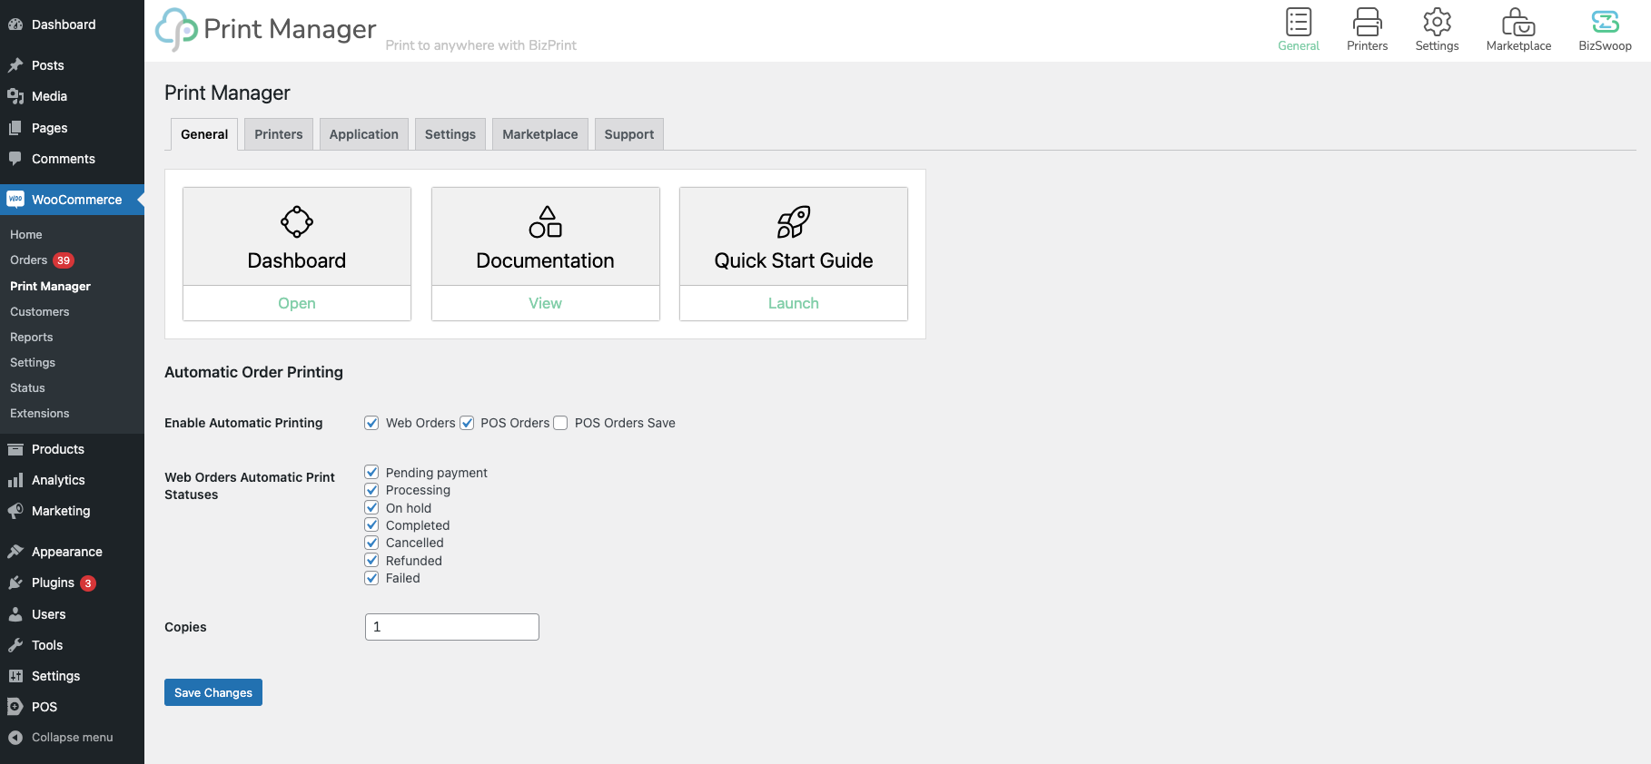Click the Save Changes button

pyautogui.click(x=213, y=692)
